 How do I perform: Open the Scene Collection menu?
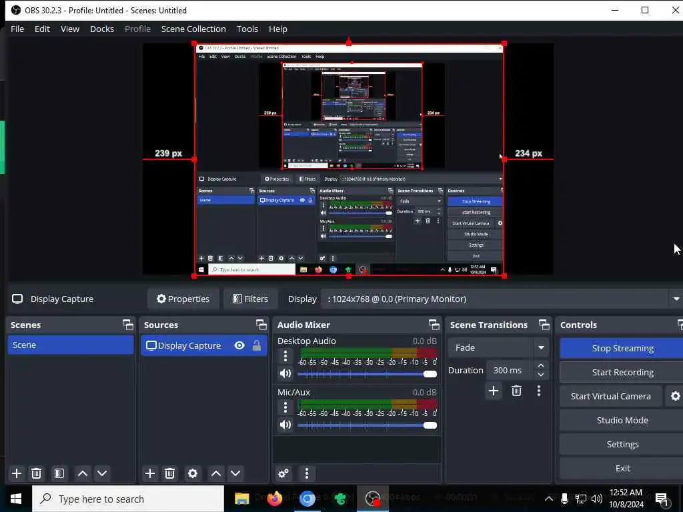tap(193, 29)
